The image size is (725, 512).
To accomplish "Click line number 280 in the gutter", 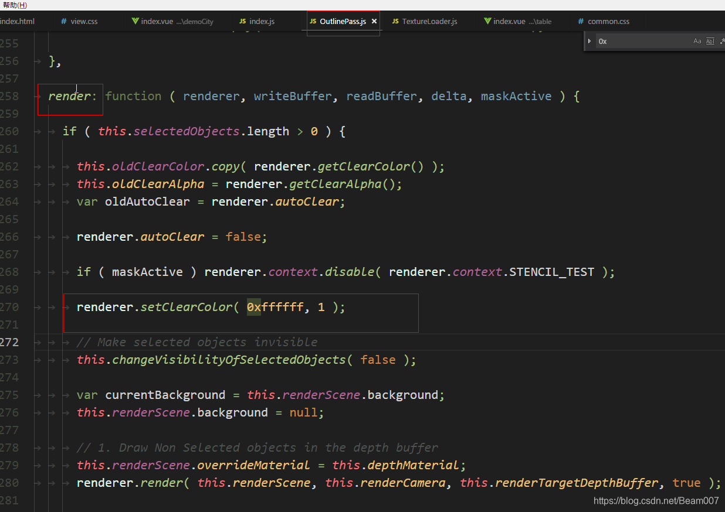I will click(9, 483).
